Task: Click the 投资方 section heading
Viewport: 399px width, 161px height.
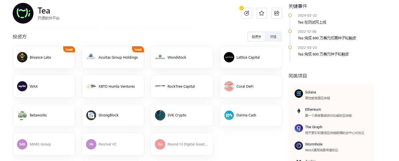Action: pos(20,37)
